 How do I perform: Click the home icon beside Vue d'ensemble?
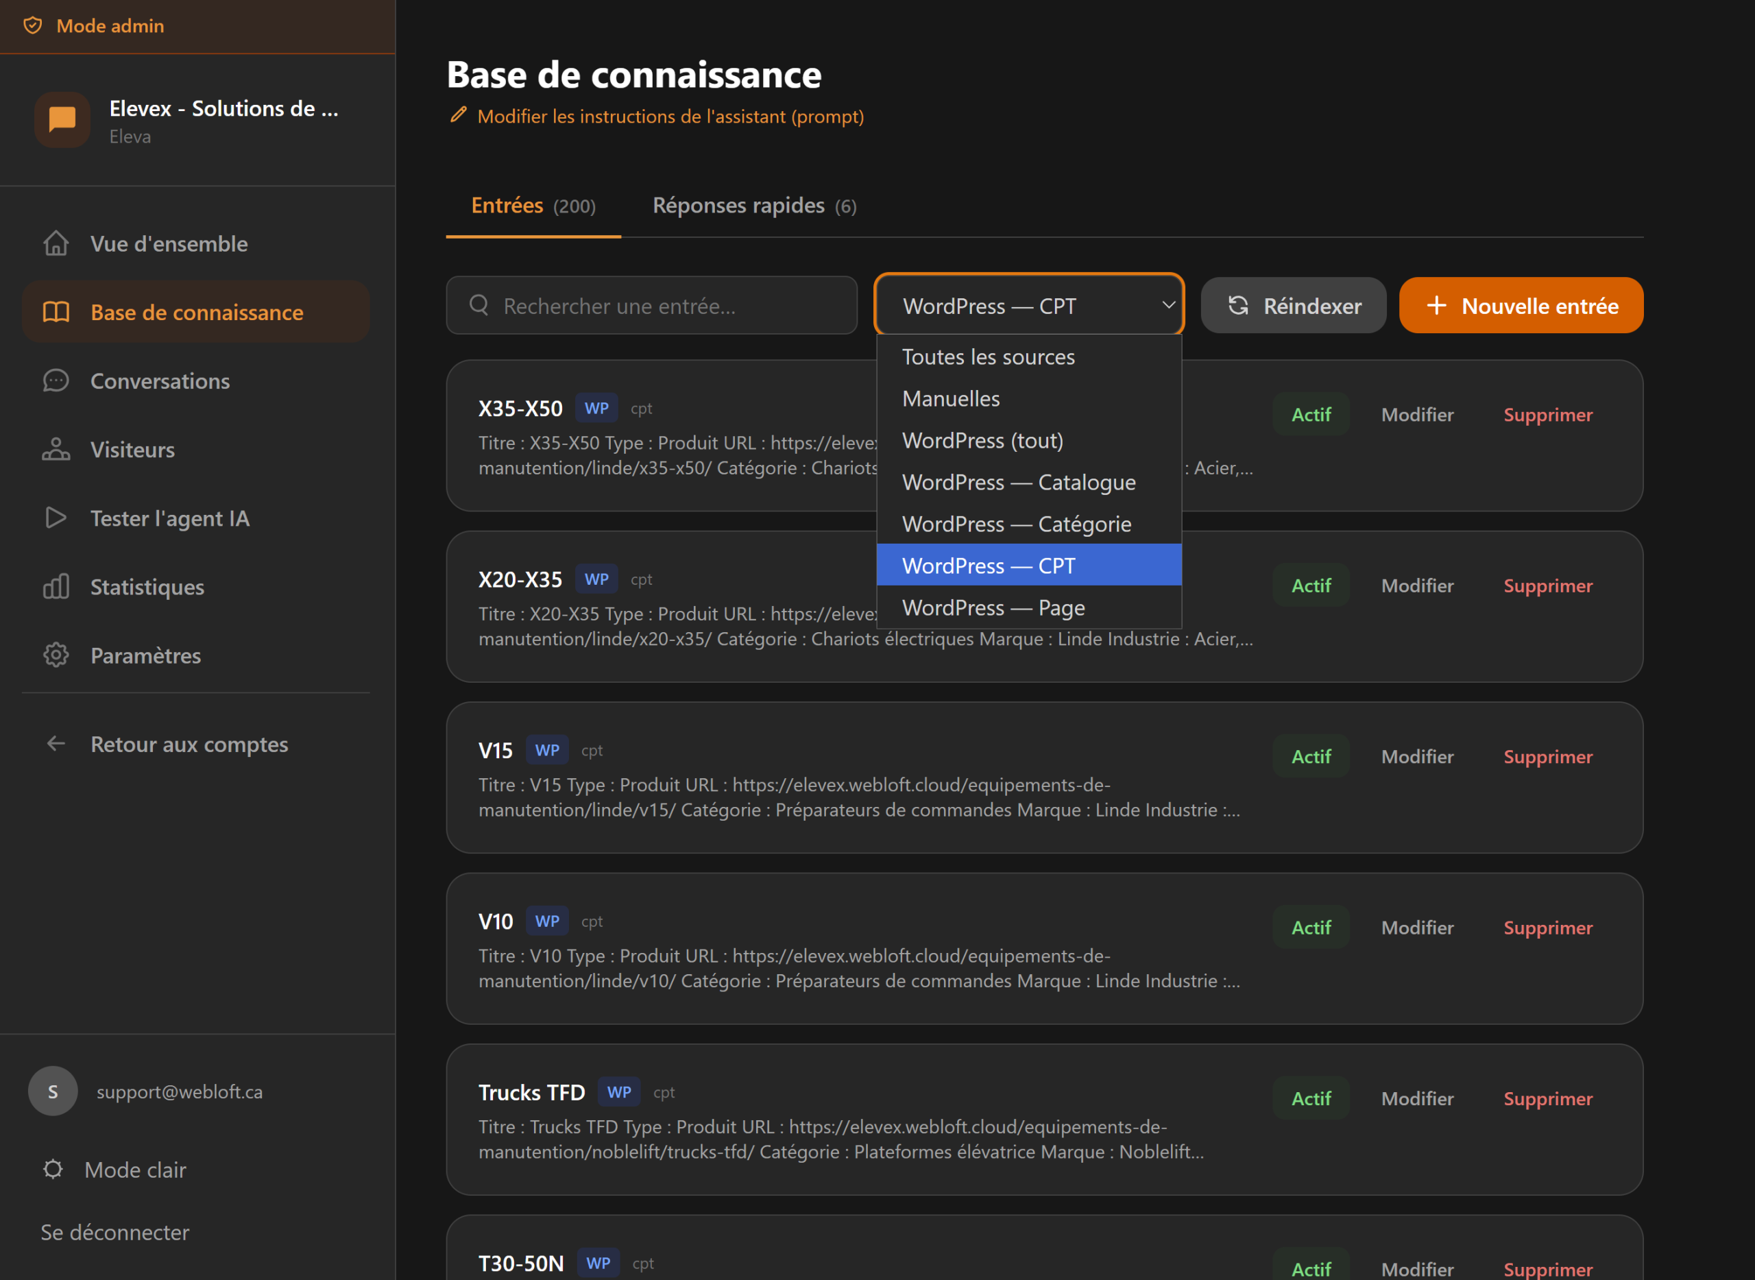point(56,243)
